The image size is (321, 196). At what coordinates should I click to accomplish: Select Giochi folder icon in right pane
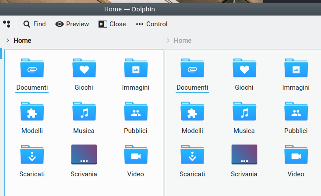click(x=244, y=68)
